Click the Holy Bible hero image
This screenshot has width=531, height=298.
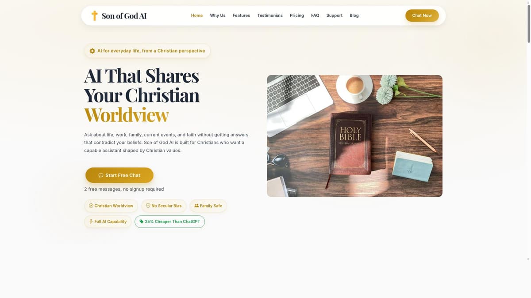click(354, 136)
